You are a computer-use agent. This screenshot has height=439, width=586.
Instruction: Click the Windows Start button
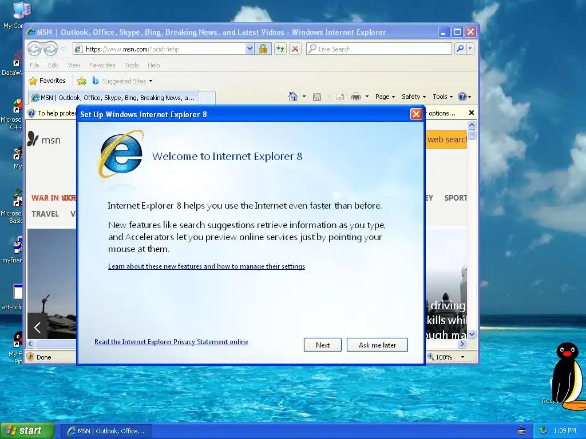click(x=27, y=431)
